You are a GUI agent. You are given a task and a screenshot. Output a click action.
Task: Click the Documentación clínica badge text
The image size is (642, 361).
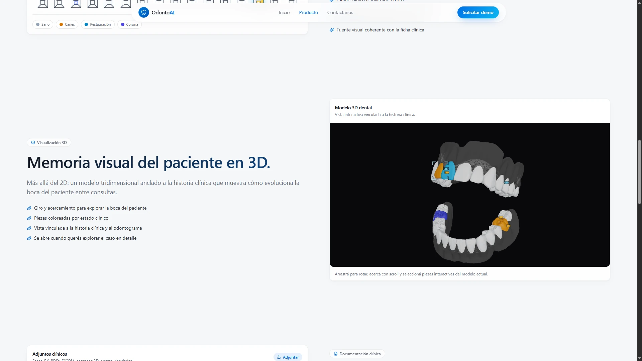(360, 354)
